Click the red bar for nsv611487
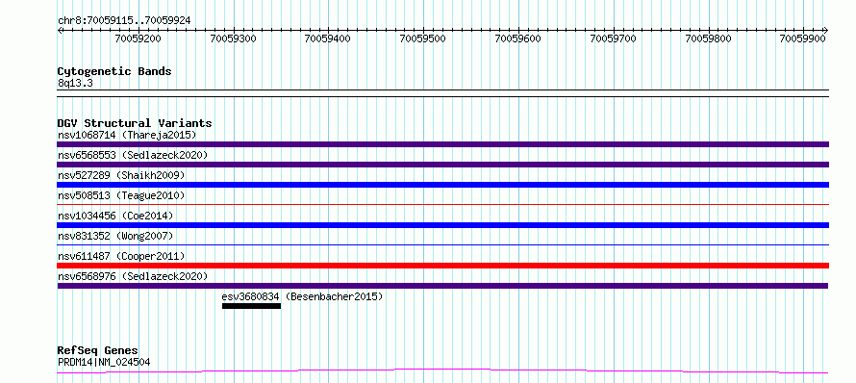This screenshot has width=856, height=383. [x=442, y=266]
